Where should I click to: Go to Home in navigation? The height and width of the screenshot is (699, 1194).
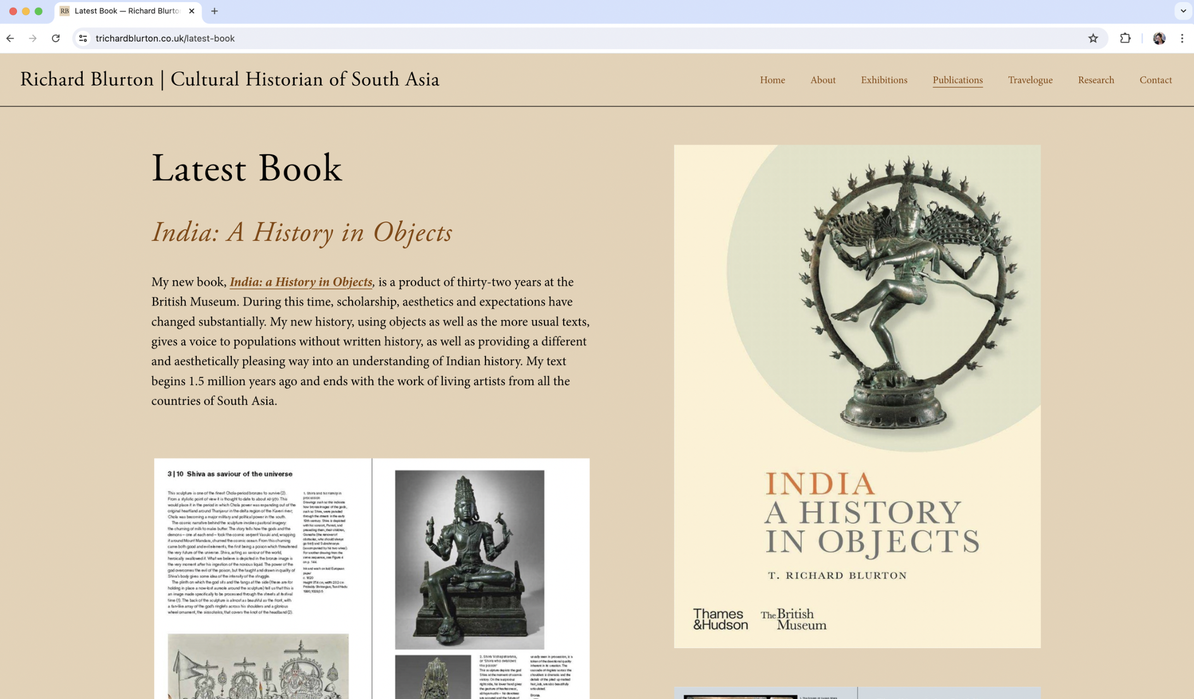(772, 80)
